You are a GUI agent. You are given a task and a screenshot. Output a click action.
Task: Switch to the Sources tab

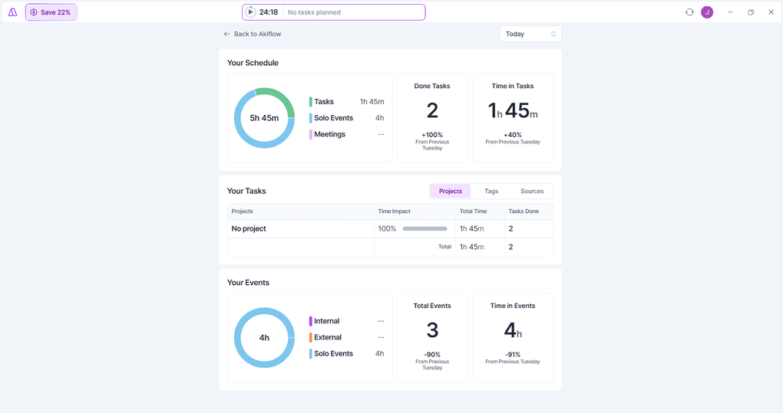[x=532, y=191]
